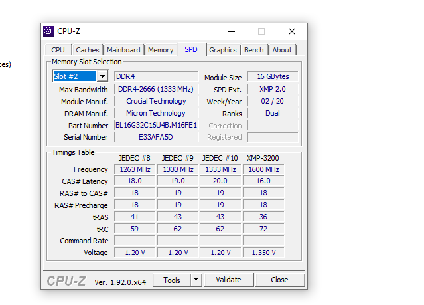Click the 18.0 CAS# Latency cell

tap(135, 181)
